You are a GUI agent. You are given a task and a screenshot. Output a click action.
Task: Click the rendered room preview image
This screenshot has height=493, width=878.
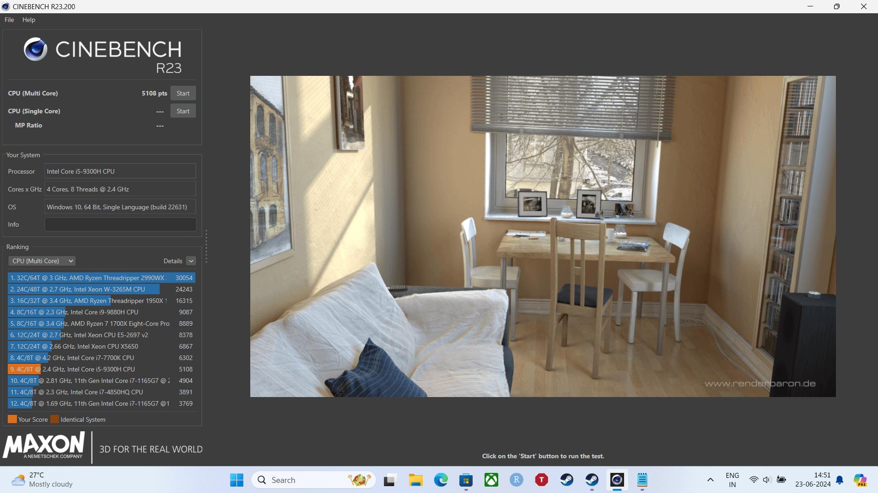pos(543,236)
